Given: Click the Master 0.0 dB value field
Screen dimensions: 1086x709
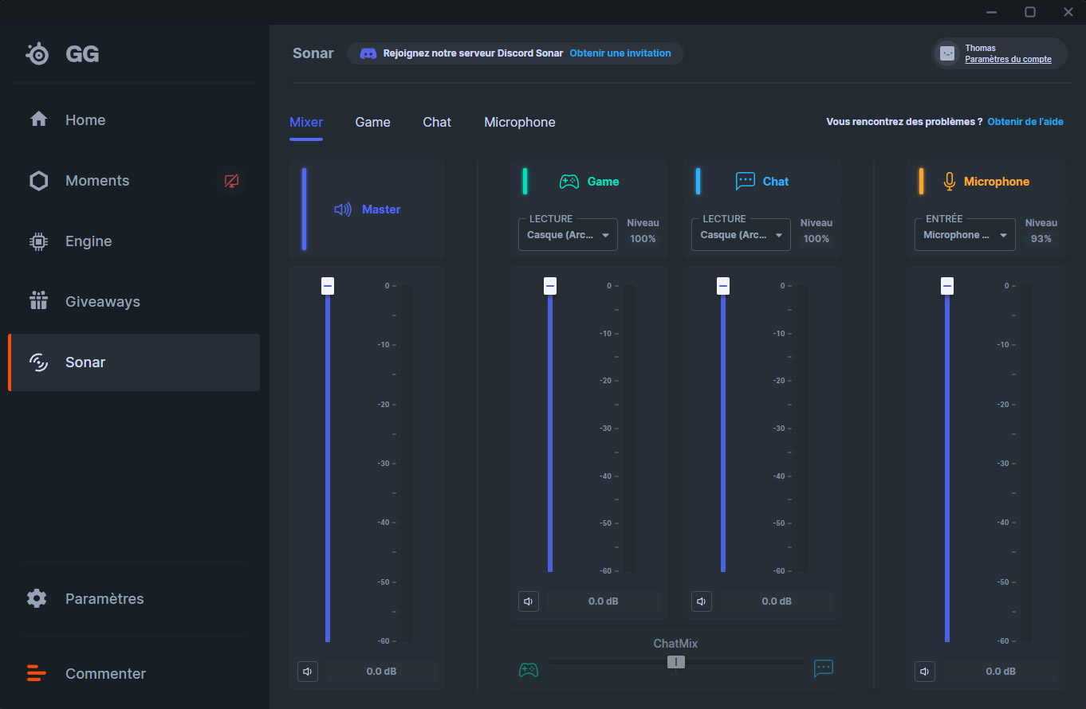Looking at the screenshot, I should [x=381, y=672].
